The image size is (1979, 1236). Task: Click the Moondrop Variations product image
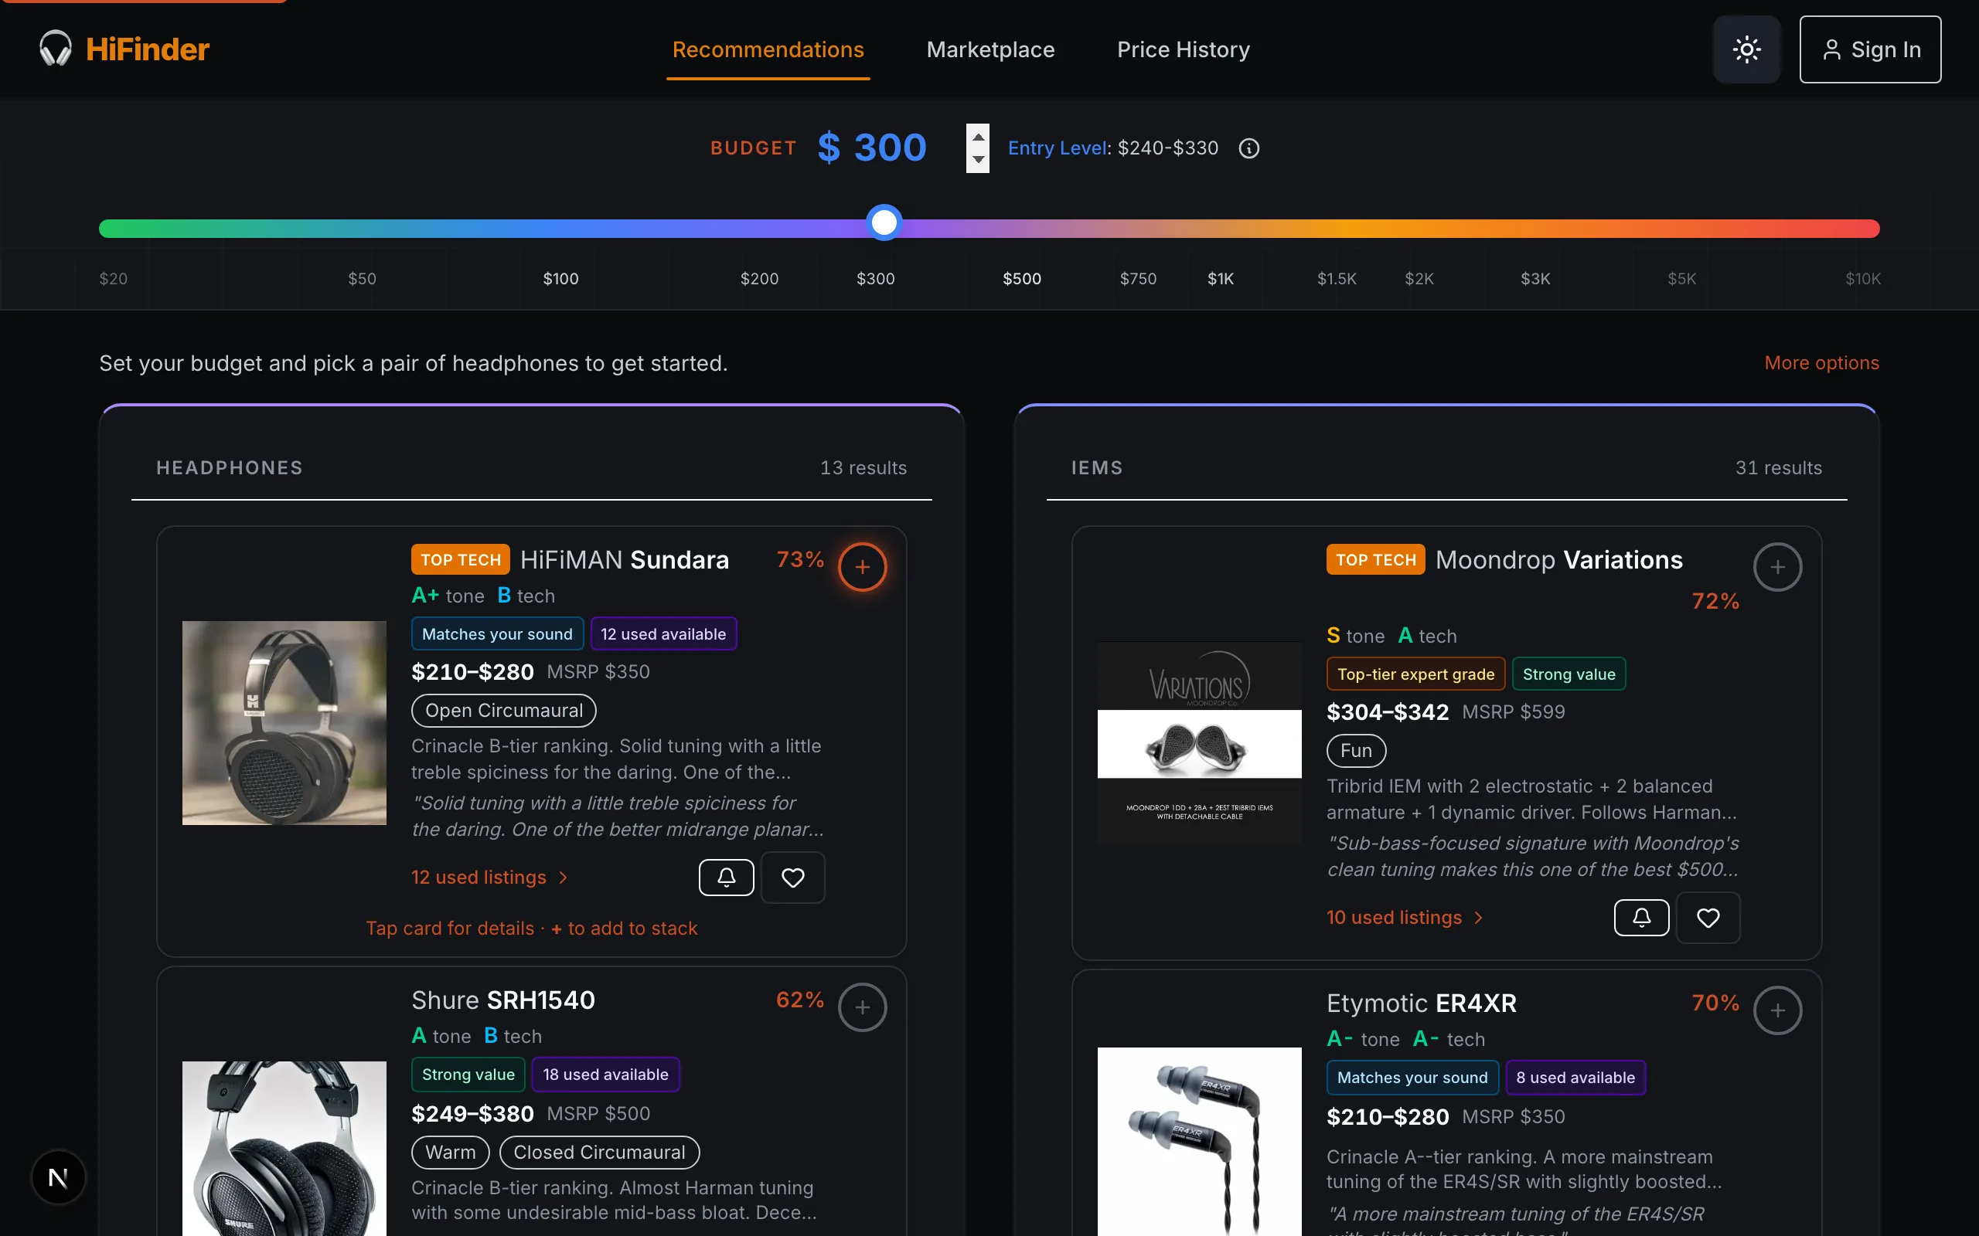1199,743
